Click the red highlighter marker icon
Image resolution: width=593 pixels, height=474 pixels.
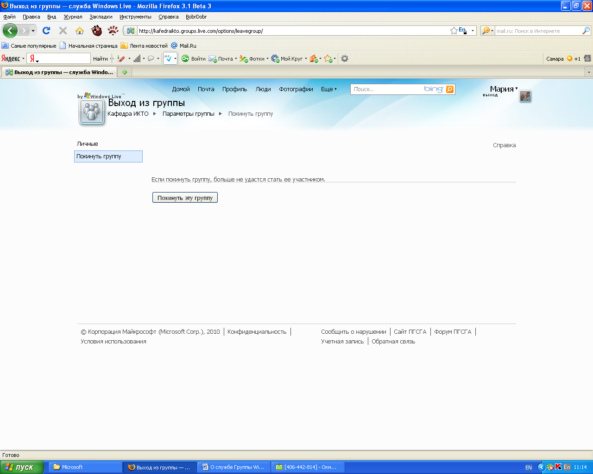click(x=121, y=59)
